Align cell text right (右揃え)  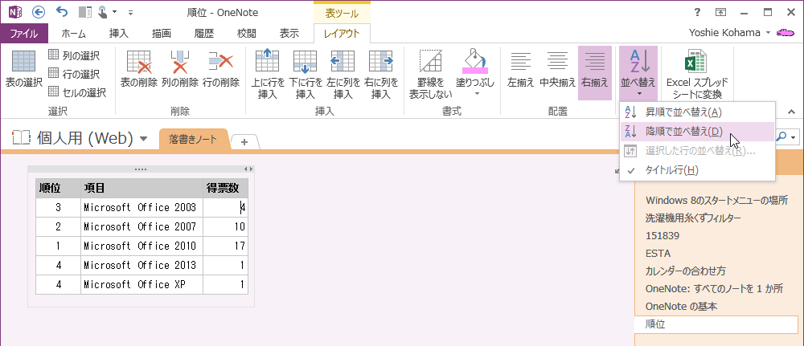pyautogui.click(x=595, y=71)
